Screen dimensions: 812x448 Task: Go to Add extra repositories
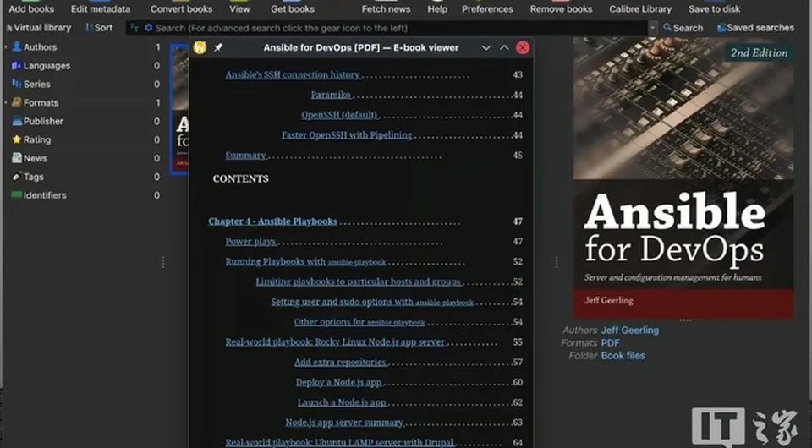point(340,363)
